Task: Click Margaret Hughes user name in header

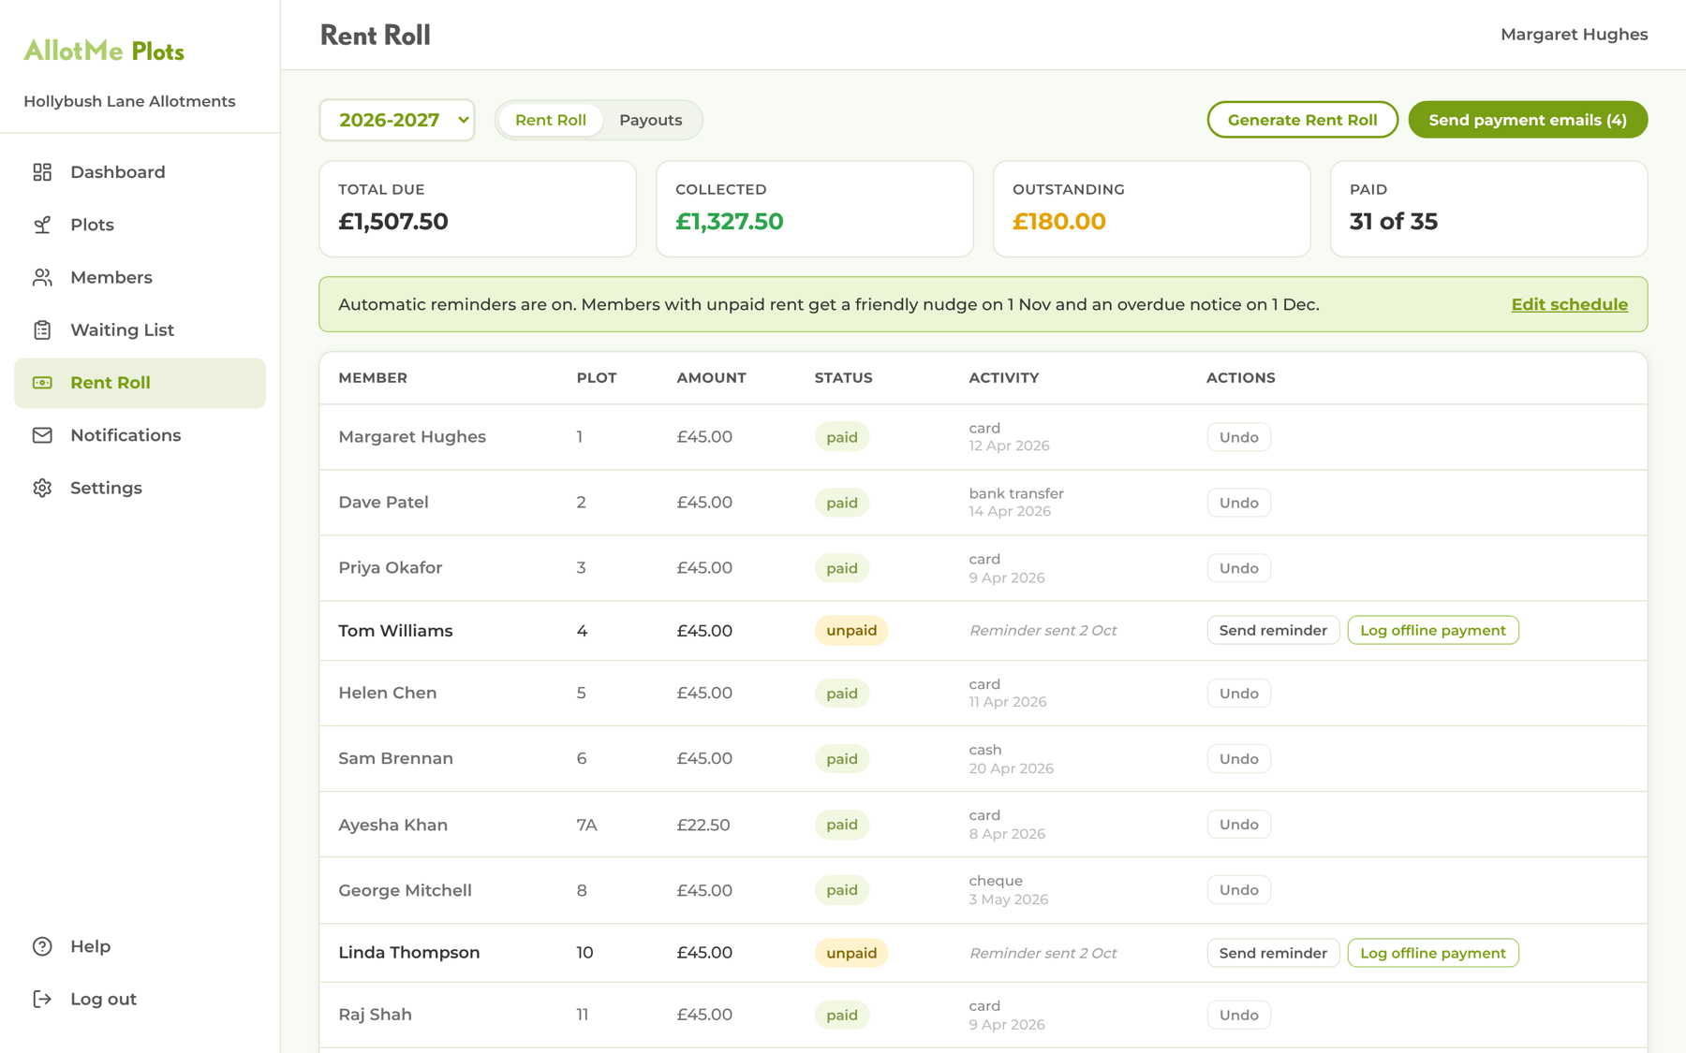Action: pyautogui.click(x=1574, y=35)
